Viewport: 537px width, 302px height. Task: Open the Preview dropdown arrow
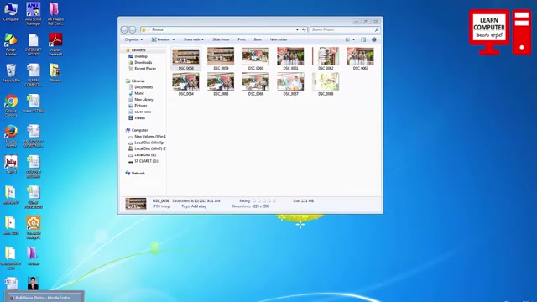click(x=174, y=39)
